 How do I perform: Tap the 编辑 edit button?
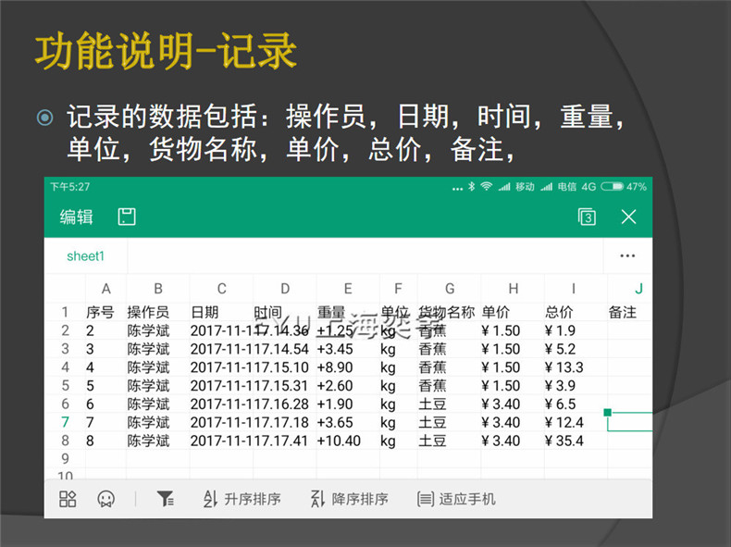(77, 217)
